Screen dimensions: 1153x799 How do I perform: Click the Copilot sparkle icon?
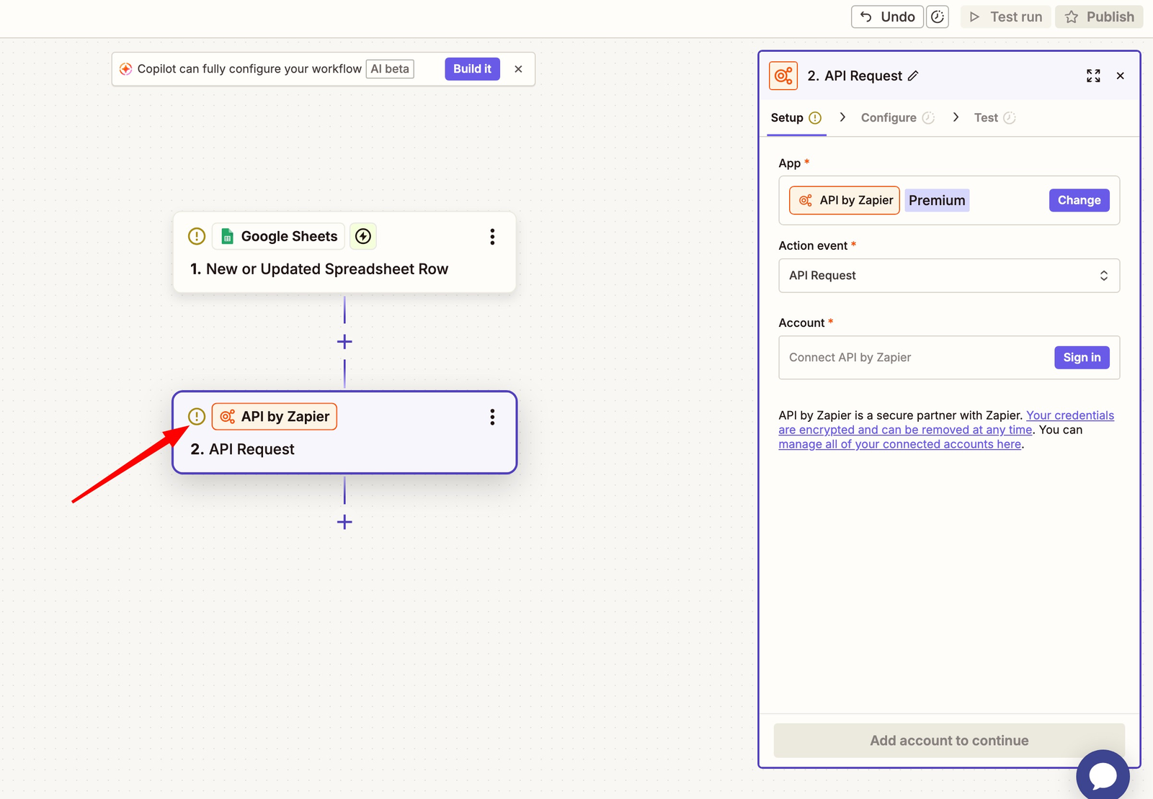click(125, 69)
